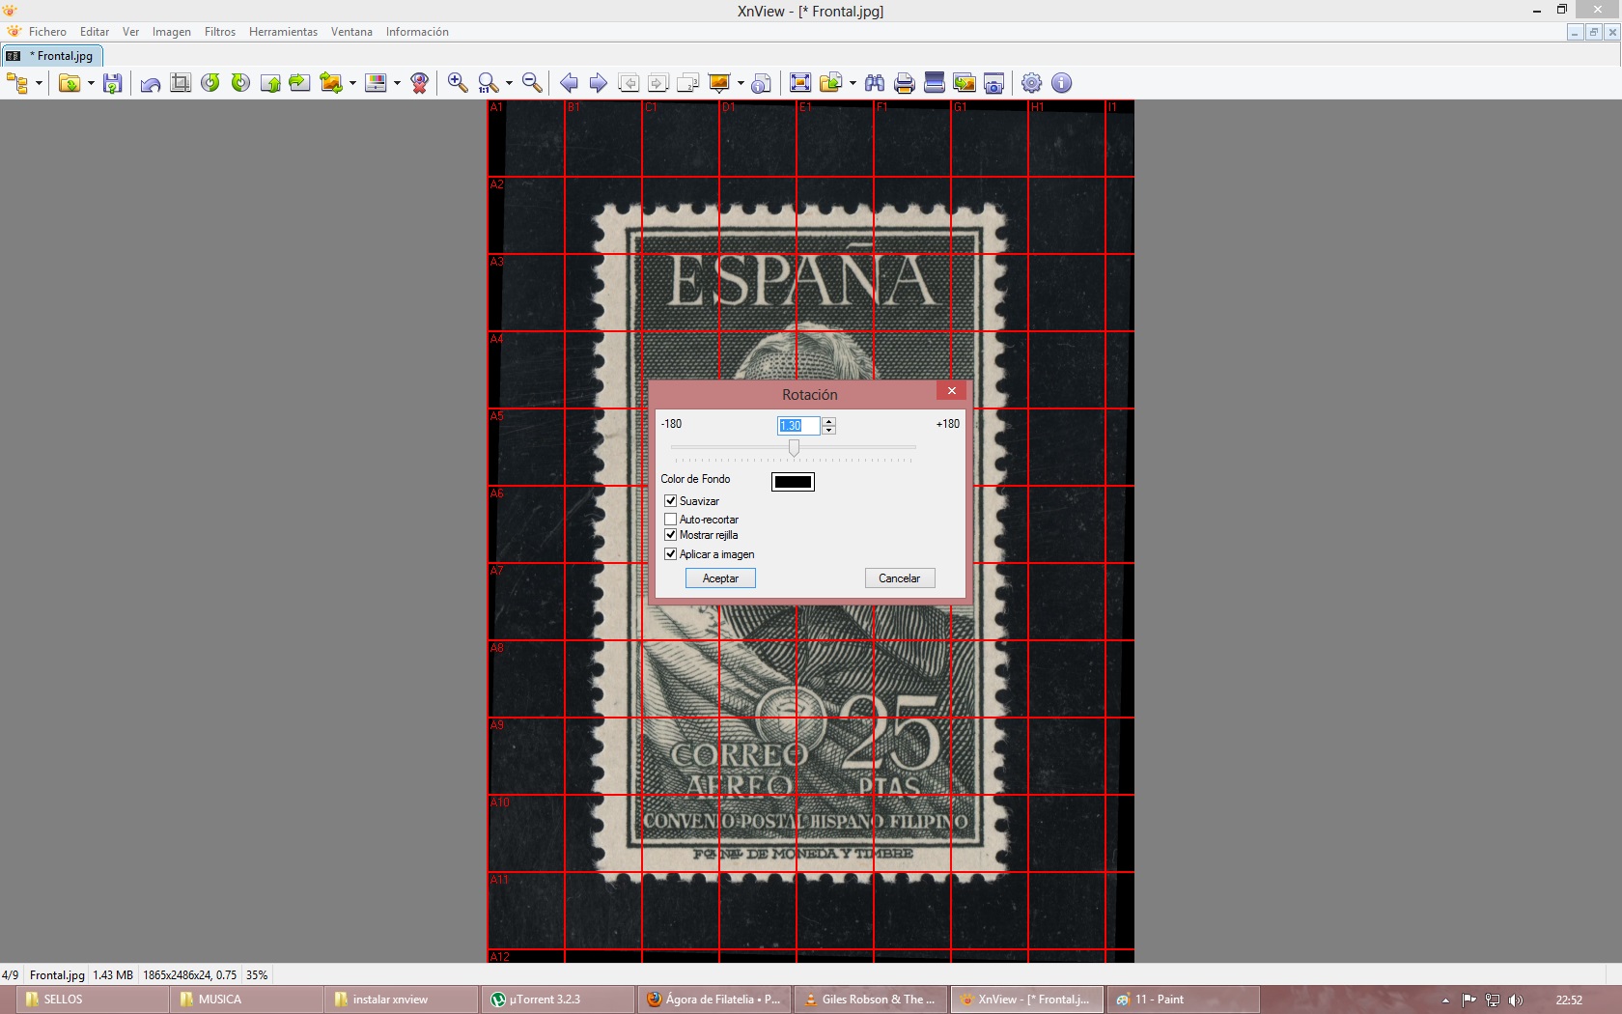This screenshot has height=1014, width=1622.
Task: Open the Herramientas menu
Action: click(283, 32)
